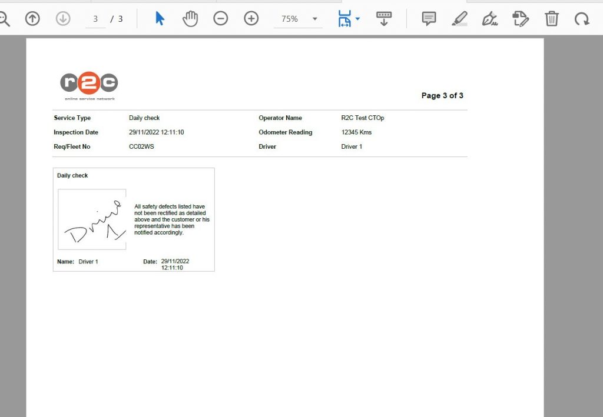Rotate the page clockwise

[582, 18]
